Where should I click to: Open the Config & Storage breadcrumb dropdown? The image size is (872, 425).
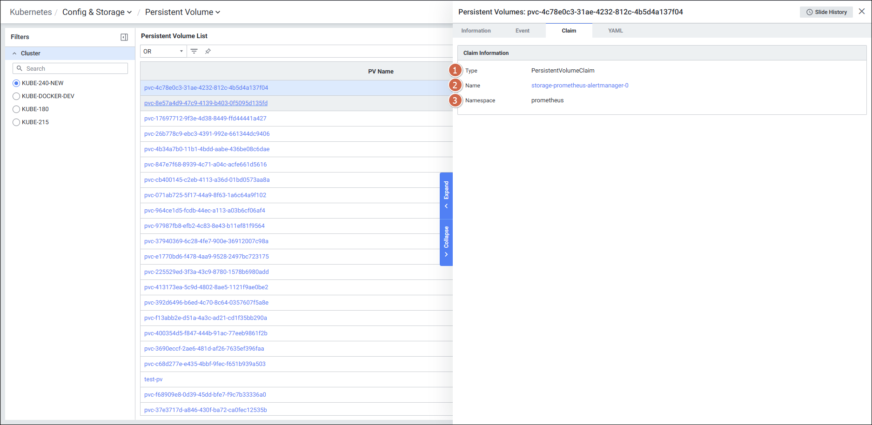[97, 12]
